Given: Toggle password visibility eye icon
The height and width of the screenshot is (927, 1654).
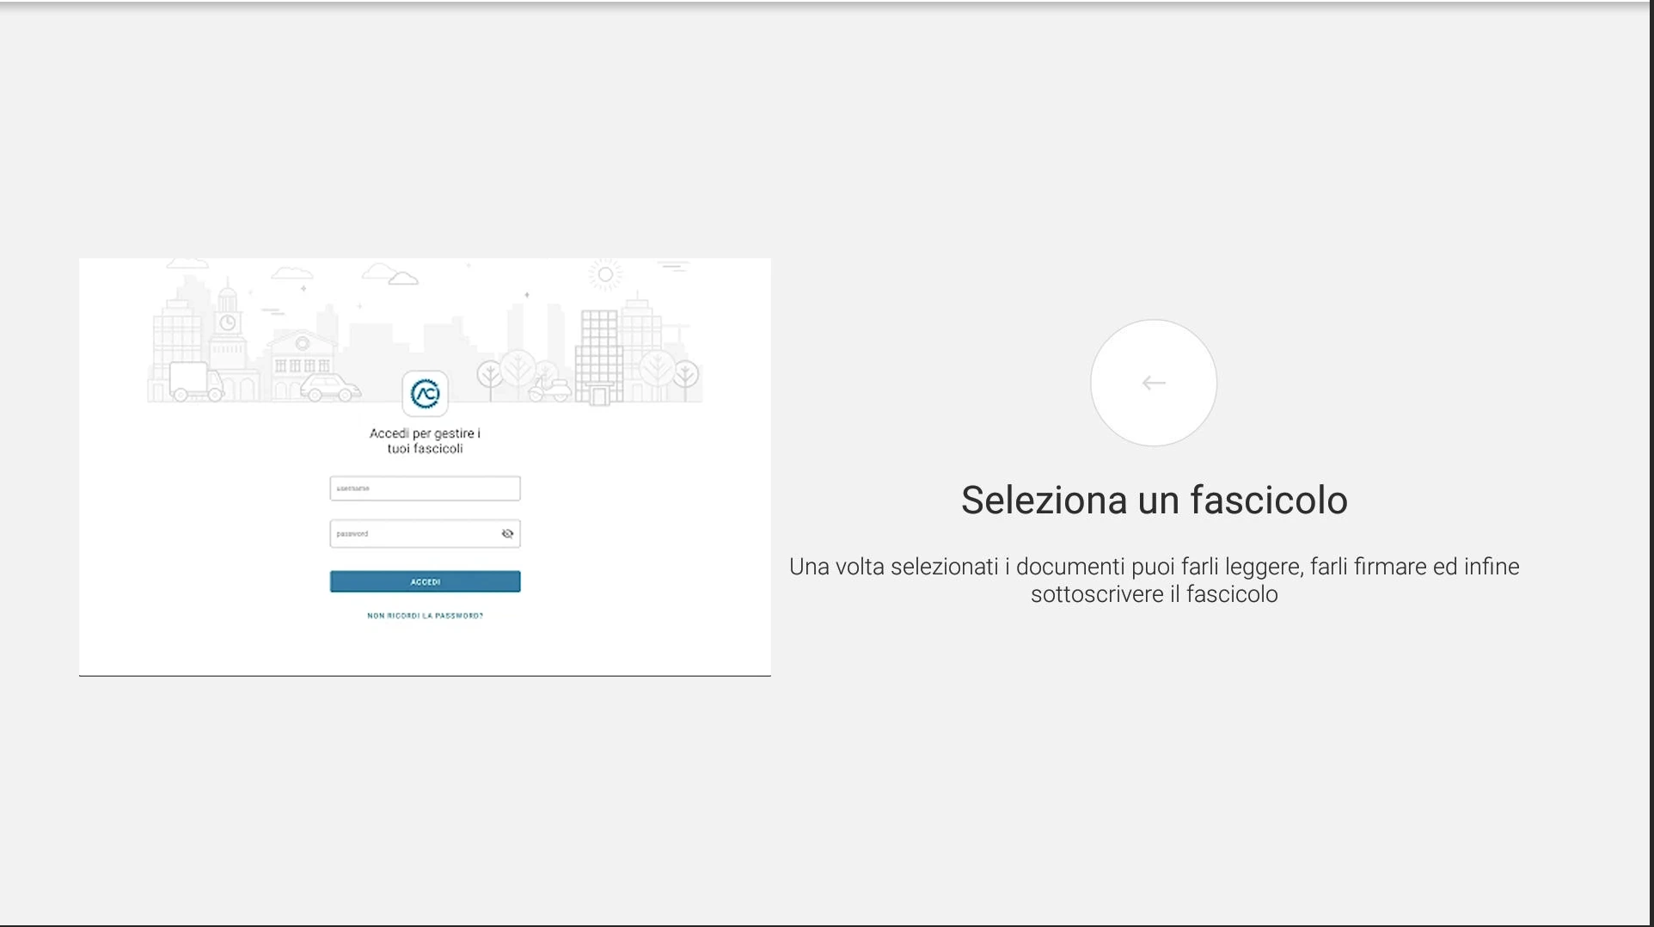Looking at the screenshot, I should coord(507,534).
